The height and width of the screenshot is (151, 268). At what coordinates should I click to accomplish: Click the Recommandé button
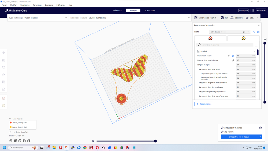click(x=204, y=104)
